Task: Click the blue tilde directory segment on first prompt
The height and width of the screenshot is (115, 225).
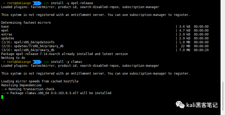Action: pyautogui.click(x=37, y=3)
